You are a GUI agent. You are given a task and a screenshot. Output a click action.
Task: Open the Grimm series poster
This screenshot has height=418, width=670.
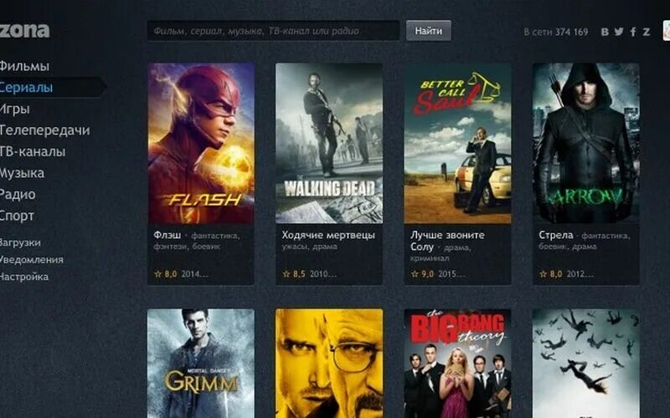click(201, 364)
